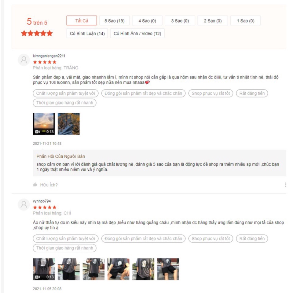This screenshot has height=293, width=293.
Task: Play vynhob794's first video thumbnail
Action: click(44, 269)
